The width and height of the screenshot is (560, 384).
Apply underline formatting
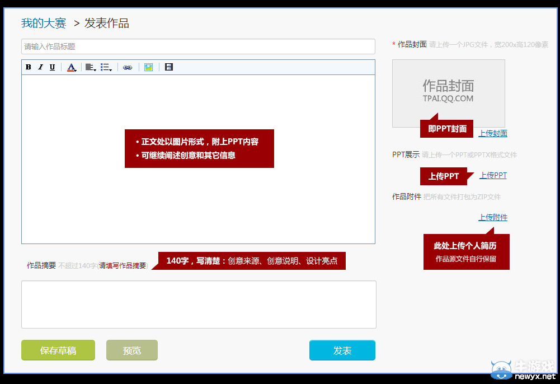[51, 67]
